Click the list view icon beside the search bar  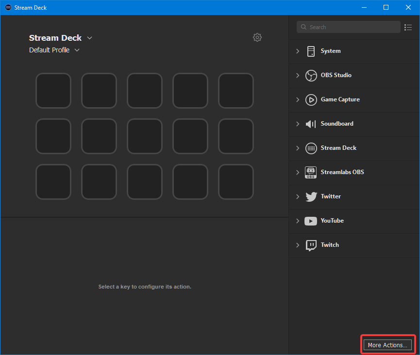pyautogui.click(x=408, y=27)
